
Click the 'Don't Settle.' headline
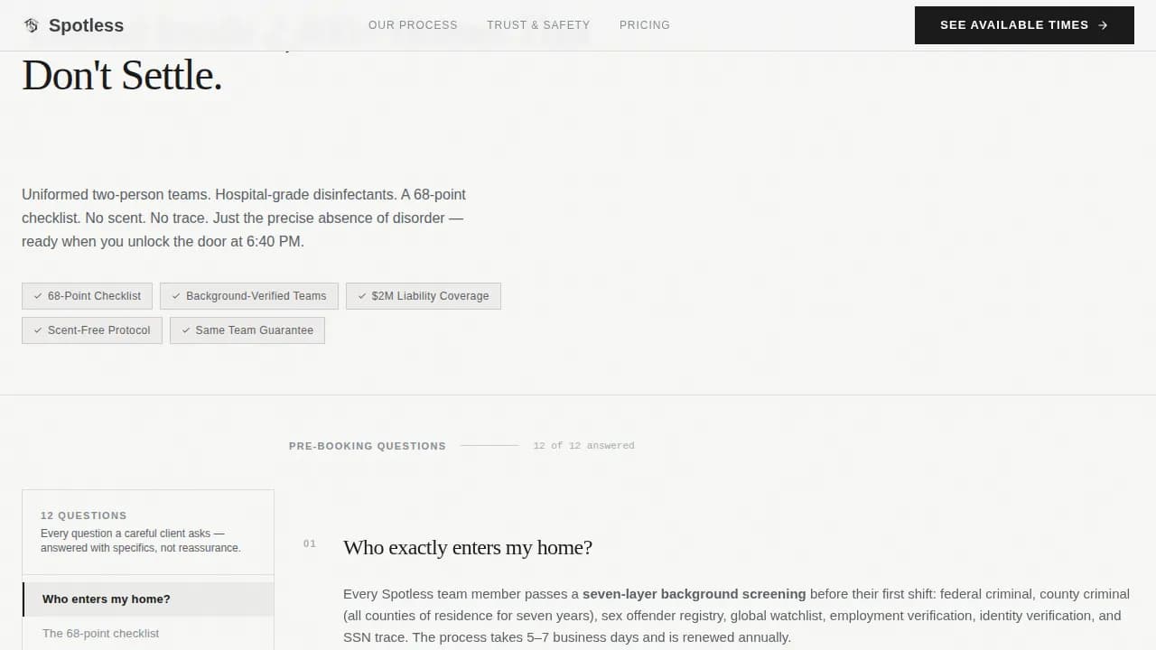coord(122,75)
